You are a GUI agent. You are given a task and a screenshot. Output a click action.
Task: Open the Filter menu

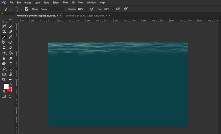point(65,3)
